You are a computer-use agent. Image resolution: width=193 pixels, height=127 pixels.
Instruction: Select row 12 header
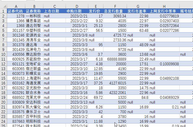click(3, 64)
